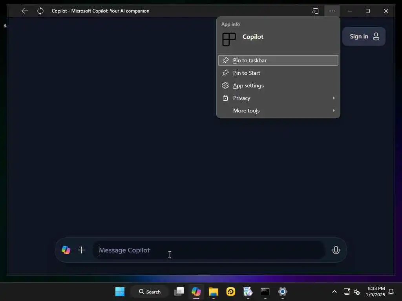Choose Pin to Start from menu

pyautogui.click(x=278, y=73)
